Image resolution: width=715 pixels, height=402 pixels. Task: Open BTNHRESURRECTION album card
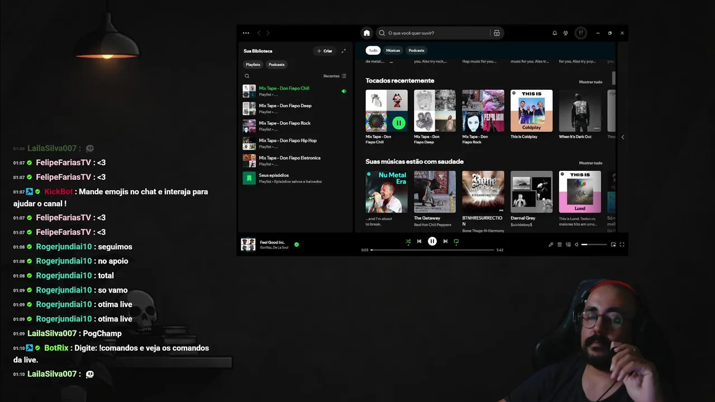point(483,201)
